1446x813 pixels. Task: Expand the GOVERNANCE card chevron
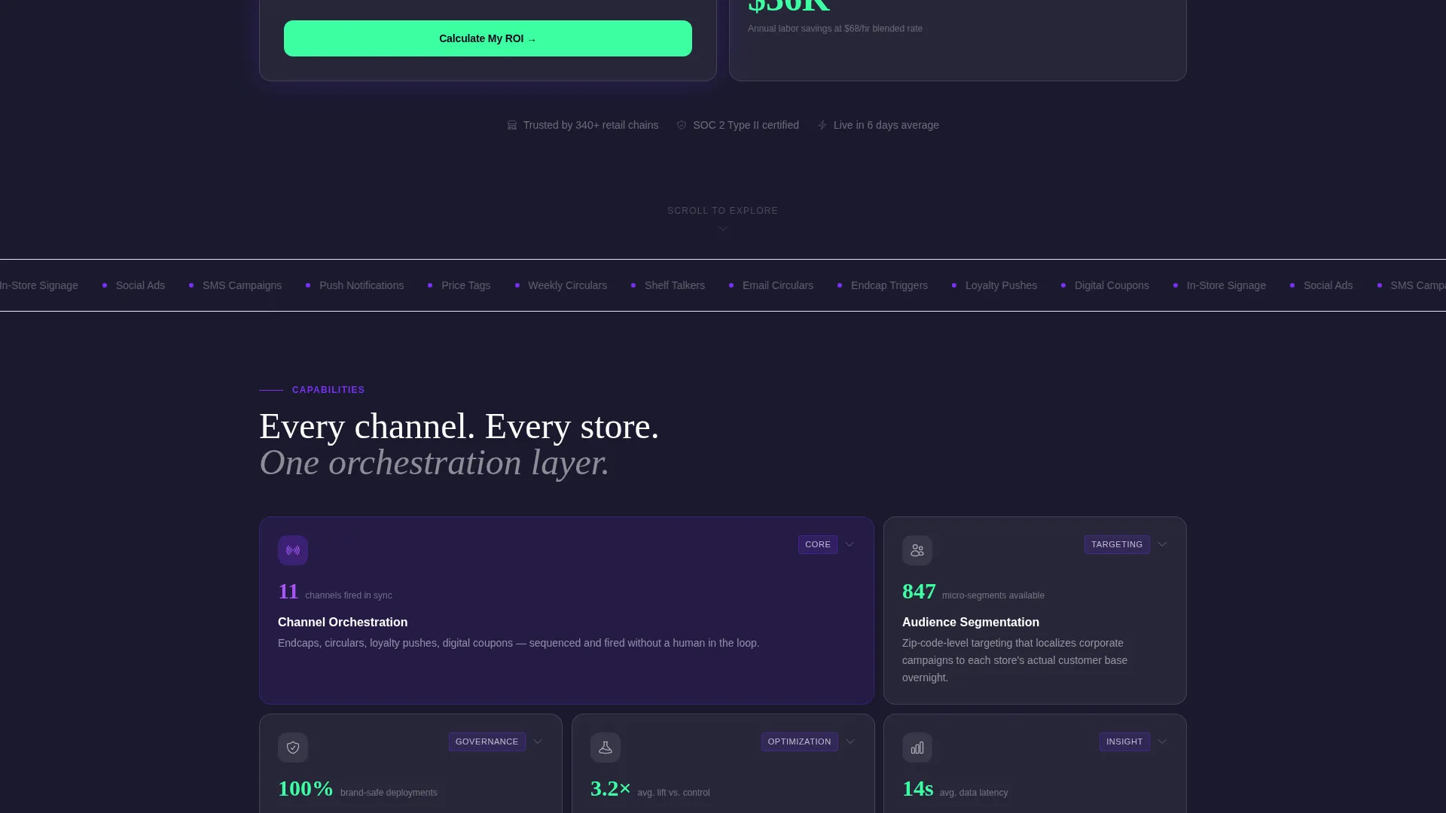click(538, 741)
